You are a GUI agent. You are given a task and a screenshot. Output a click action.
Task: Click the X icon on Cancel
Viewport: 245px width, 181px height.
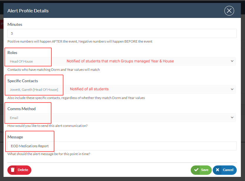pos(218,170)
